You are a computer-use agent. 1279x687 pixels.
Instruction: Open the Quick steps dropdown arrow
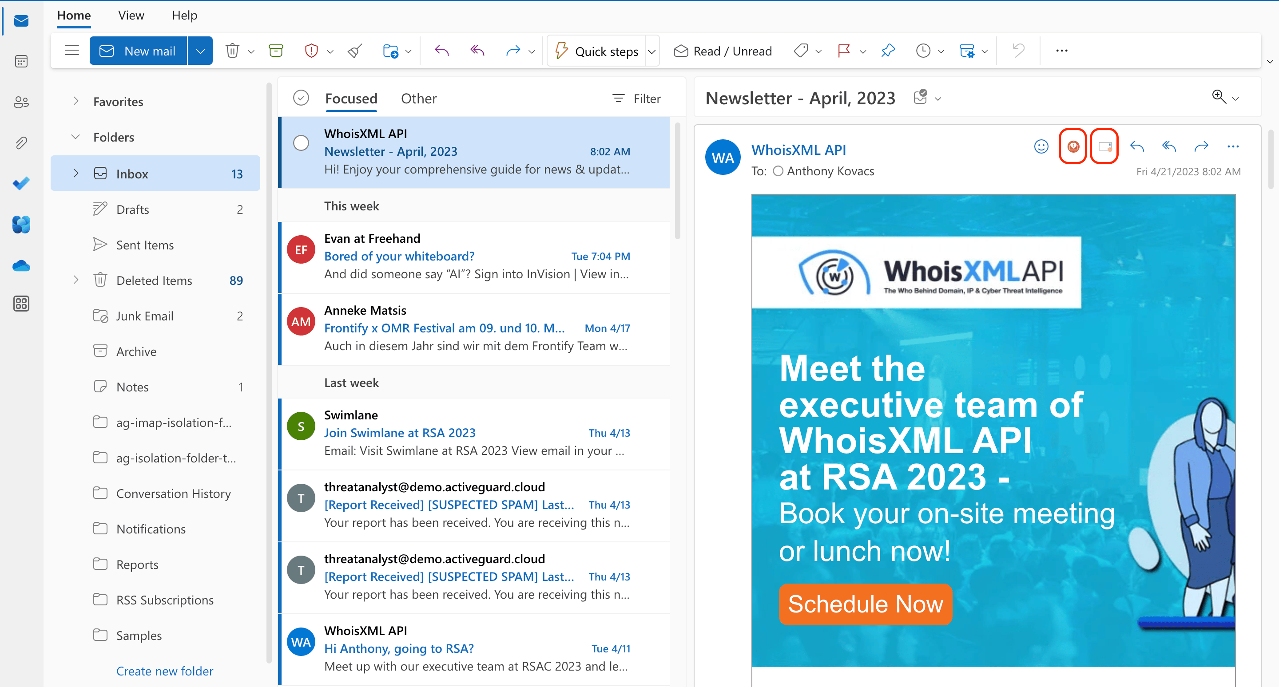coord(652,51)
